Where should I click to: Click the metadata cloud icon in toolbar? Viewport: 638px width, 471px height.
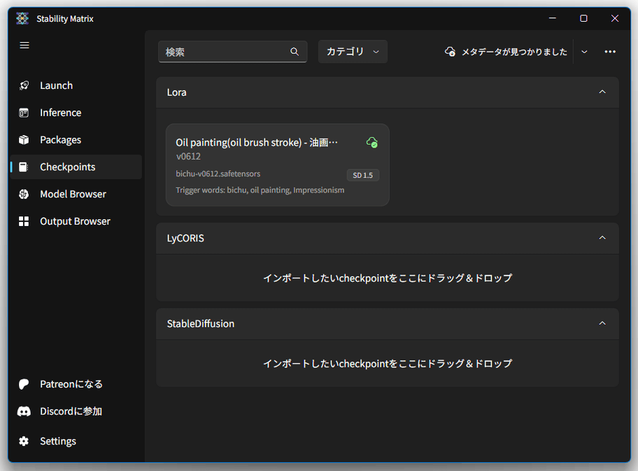[450, 52]
